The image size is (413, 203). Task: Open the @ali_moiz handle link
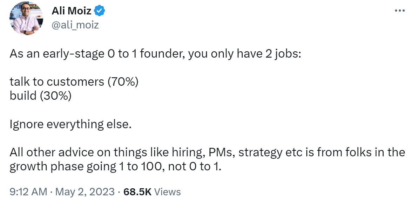(x=75, y=25)
